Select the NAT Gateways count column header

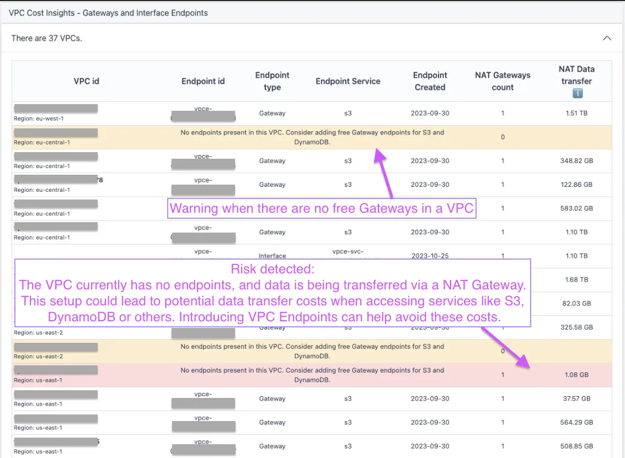tap(503, 81)
